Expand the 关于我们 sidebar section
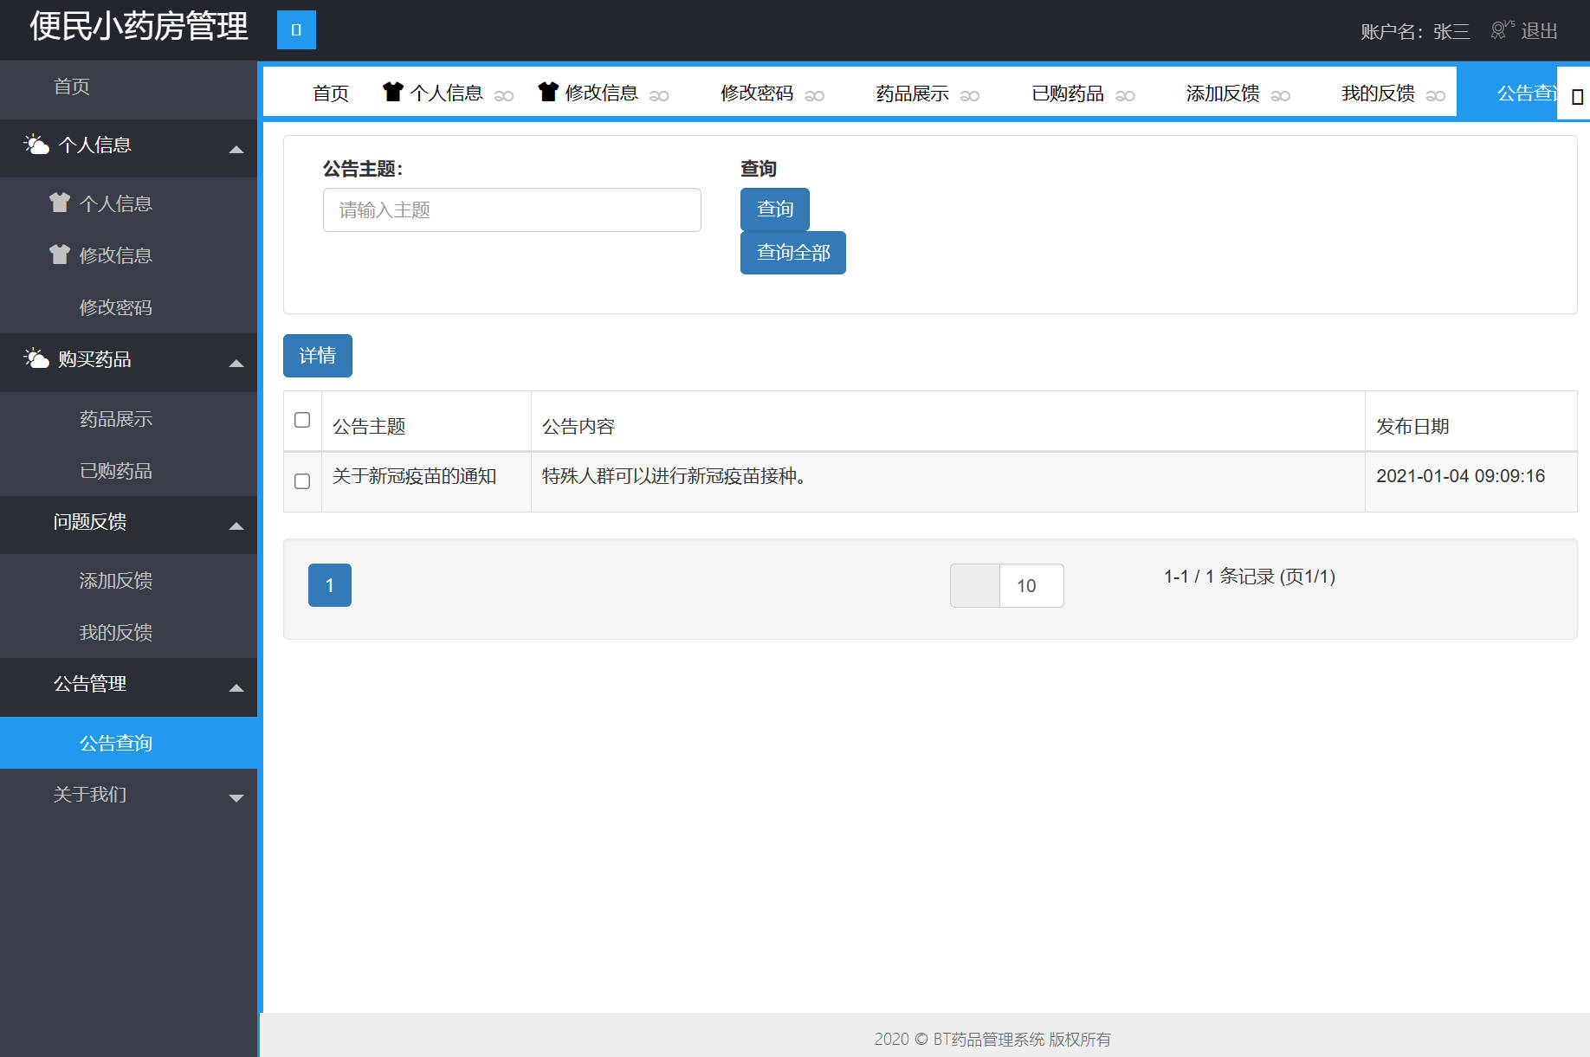Viewport: 1590px width, 1057px height. pos(235,797)
